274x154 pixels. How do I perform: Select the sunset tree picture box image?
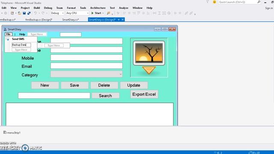149,53
